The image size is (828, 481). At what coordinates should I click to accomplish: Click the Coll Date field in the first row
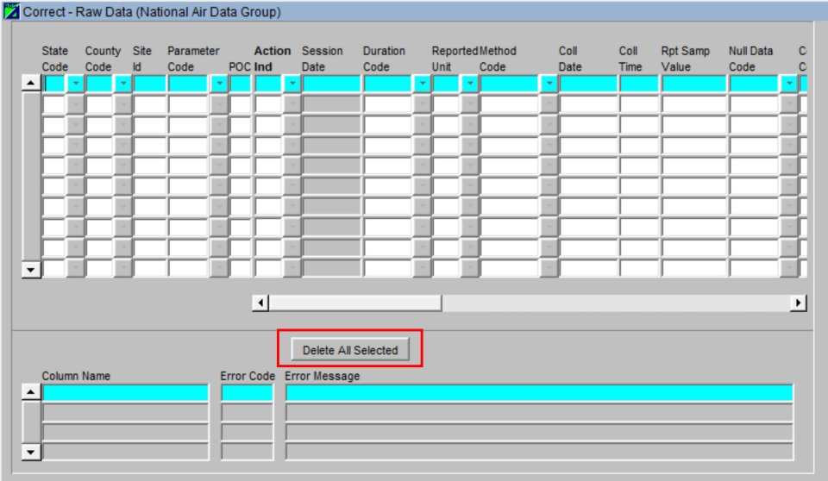pyautogui.click(x=587, y=84)
